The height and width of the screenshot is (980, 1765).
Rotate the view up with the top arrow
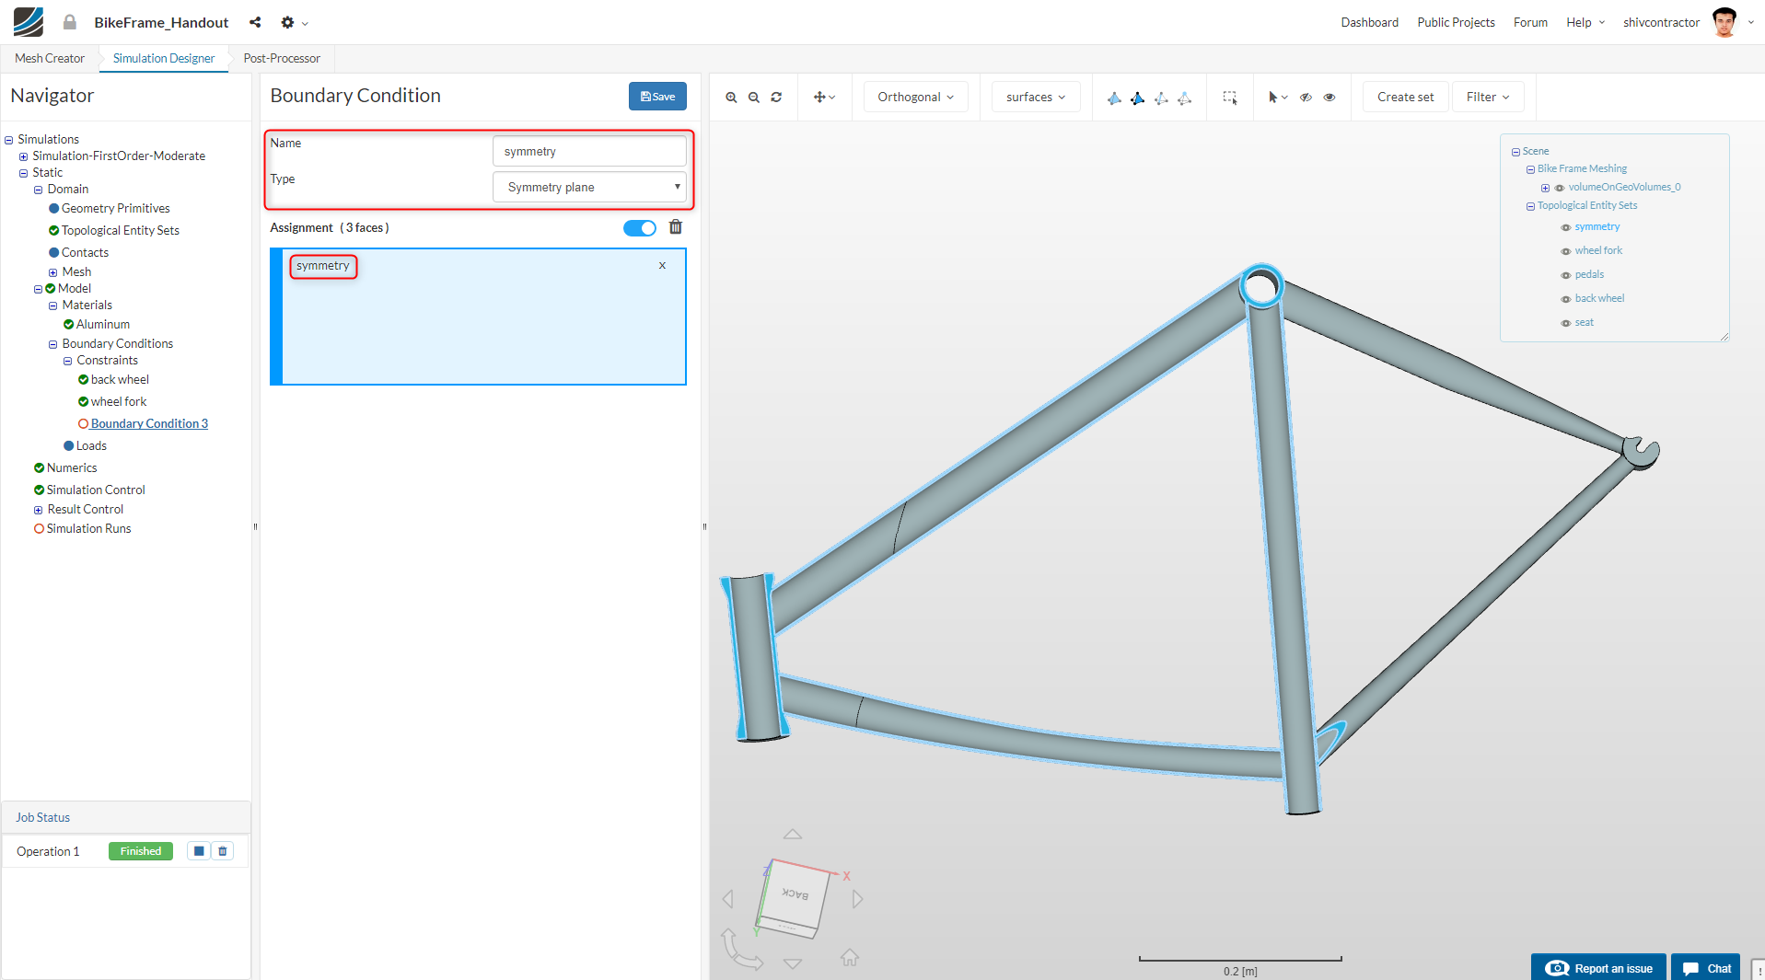[793, 835]
